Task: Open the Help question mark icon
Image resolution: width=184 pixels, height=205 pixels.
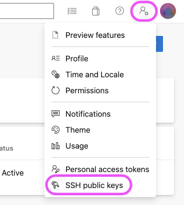Action: click(119, 11)
